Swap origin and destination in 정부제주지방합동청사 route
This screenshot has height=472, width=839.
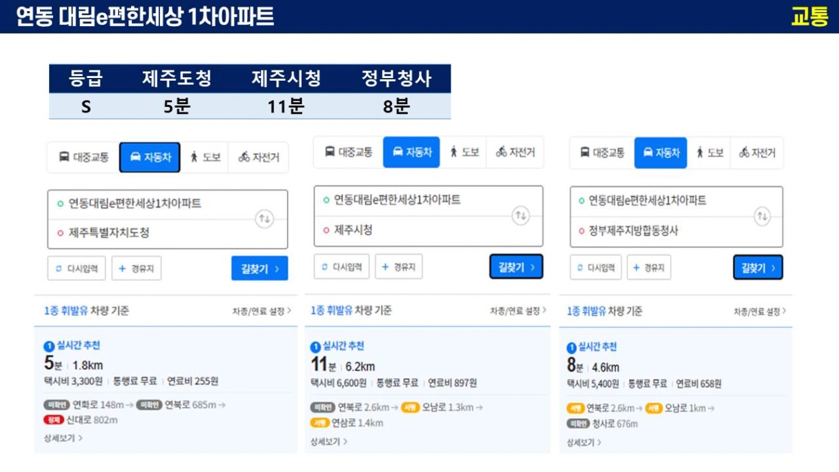pyautogui.click(x=762, y=216)
